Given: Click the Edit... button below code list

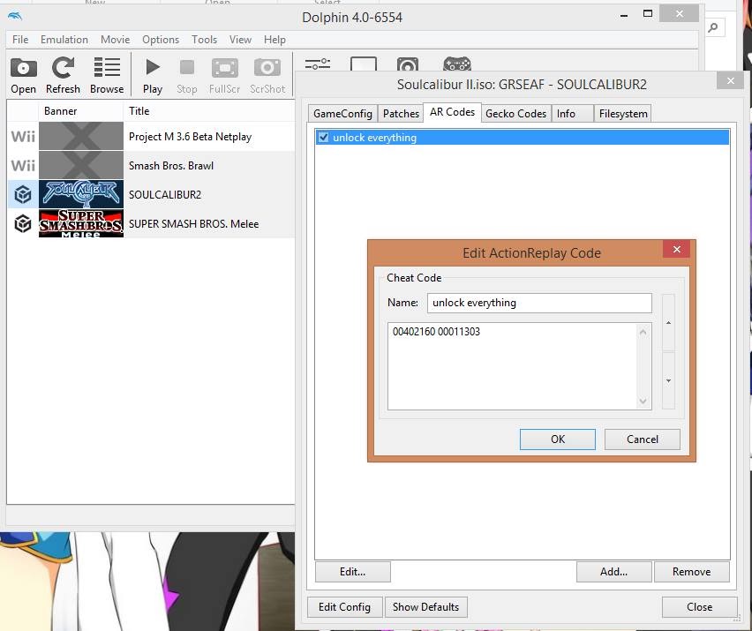Looking at the screenshot, I should coord(352,572).
